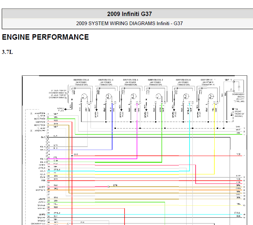
Task: Click the "GND" terminal label at pin 8
Action: click(43, 137)
